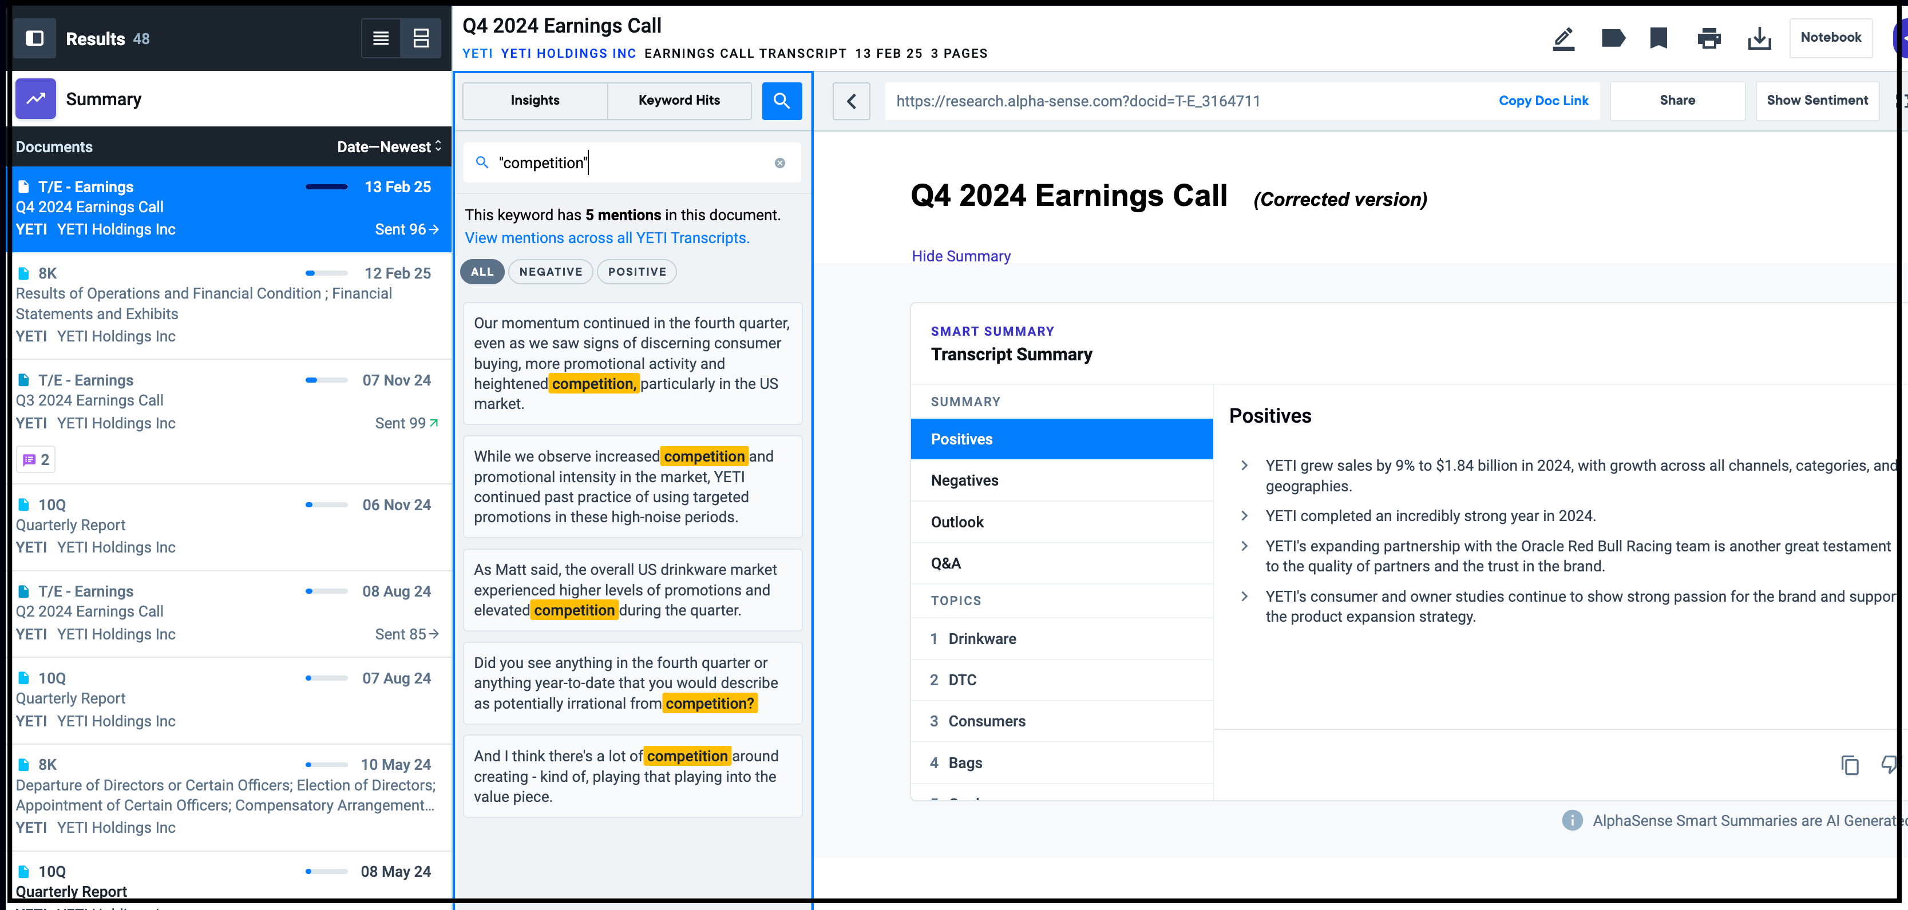
Task: Expand consumer and owner studies bullet
Action: pyautogui.click(x=1244, y=597)
